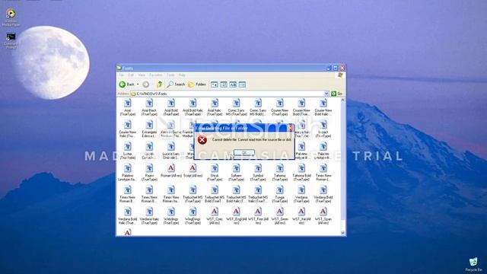The height and width of the screenshot is (274, 487).
Task: Go Back using the green arrow button
Action: click(127, 84)
